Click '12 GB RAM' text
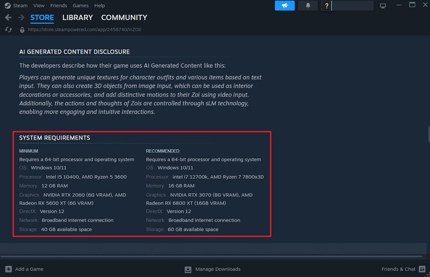 (55, 186)
